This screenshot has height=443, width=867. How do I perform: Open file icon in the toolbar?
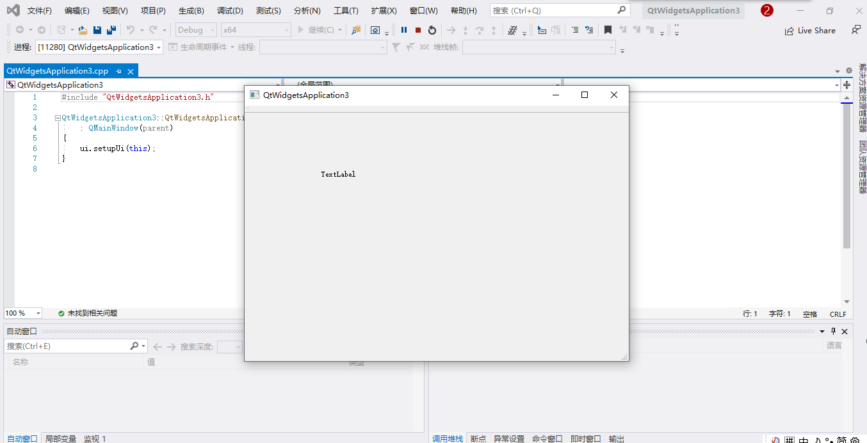coord(83,30)
